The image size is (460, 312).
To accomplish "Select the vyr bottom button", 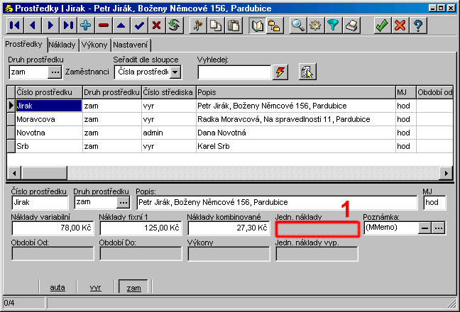I will coord(95,288).
